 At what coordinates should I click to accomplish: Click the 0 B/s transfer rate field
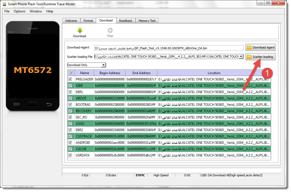pyautogui.click(x=76, y=175)
